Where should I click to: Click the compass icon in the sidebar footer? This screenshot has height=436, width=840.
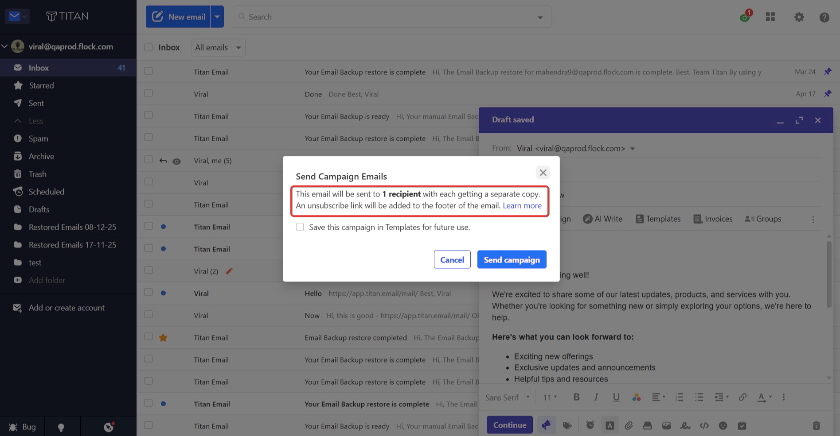tap(109, 427)
